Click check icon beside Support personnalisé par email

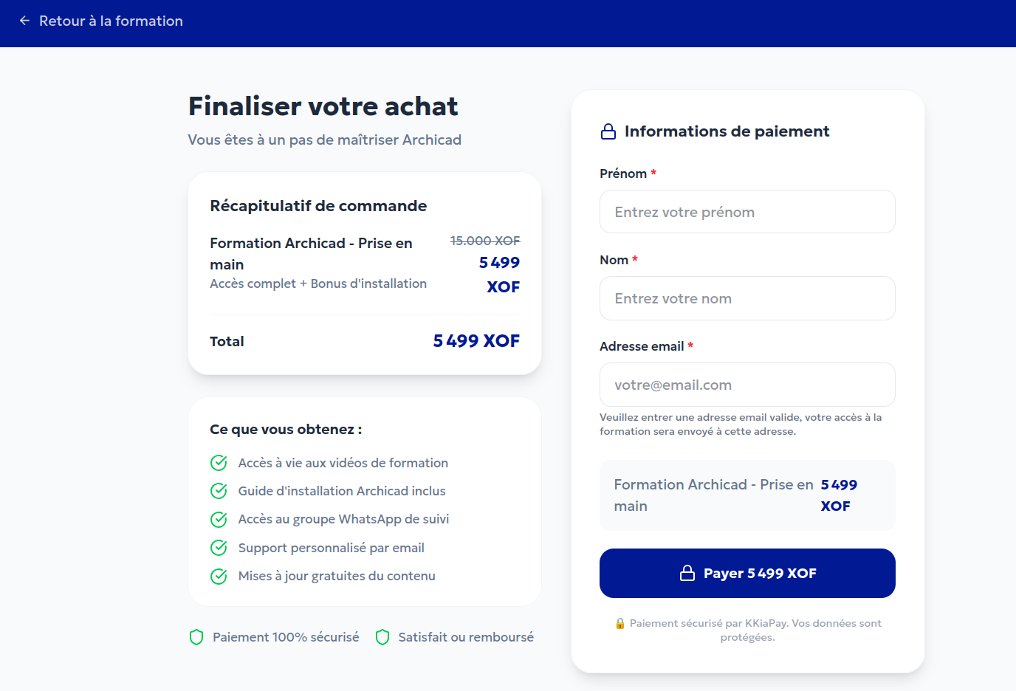pos(219,548)
